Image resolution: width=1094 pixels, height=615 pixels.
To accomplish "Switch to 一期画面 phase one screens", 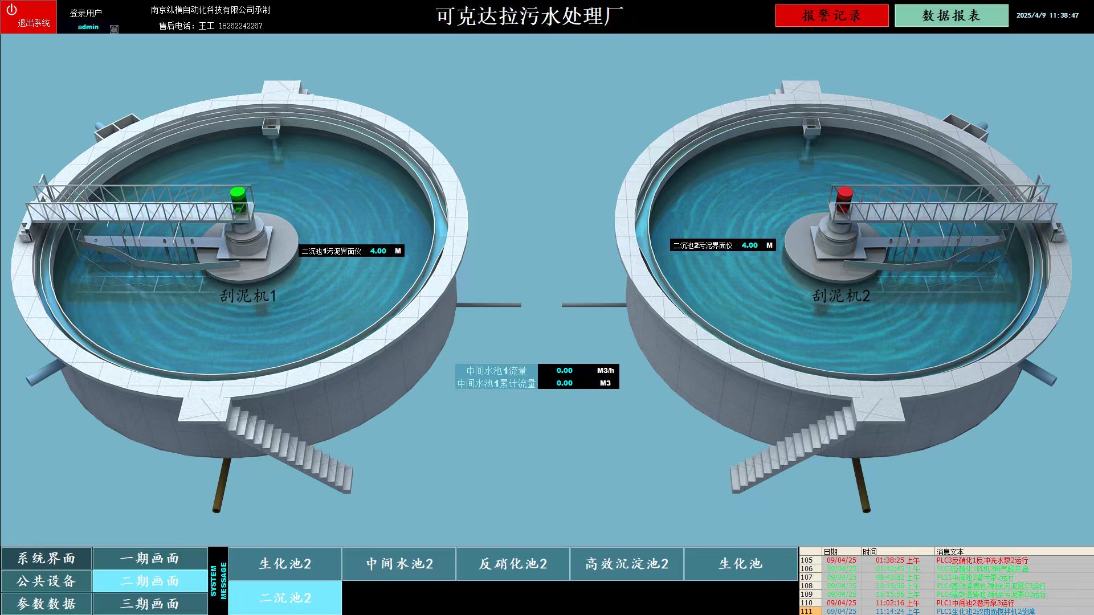I will coord(150,559).
